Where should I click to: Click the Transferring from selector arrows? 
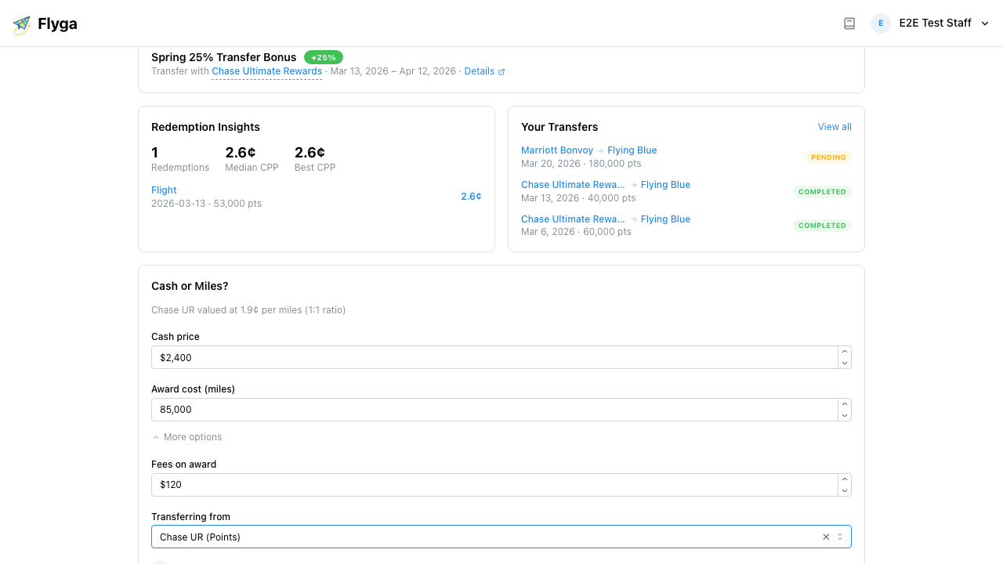pos(840,537)
